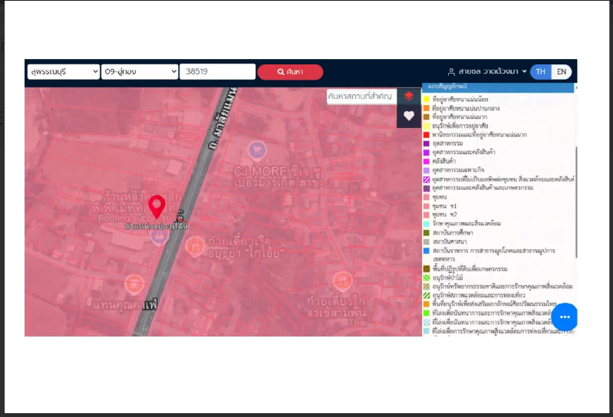This screenshot has width=613, height=417.
Task: Click the parcel number field 38519
Action: (x=217, y=72)
